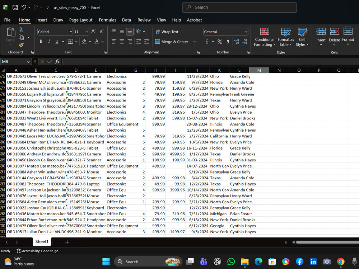Apply Percent Style icon
This screenshot has width=359, height=269.
pos(220,42)
